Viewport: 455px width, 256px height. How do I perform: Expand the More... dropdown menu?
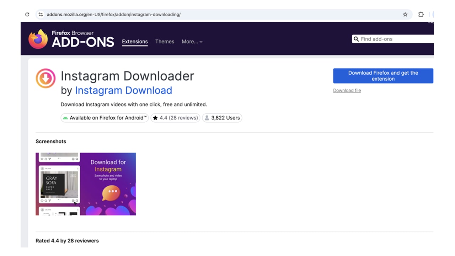pyautogui.click(x=192, y=42)
